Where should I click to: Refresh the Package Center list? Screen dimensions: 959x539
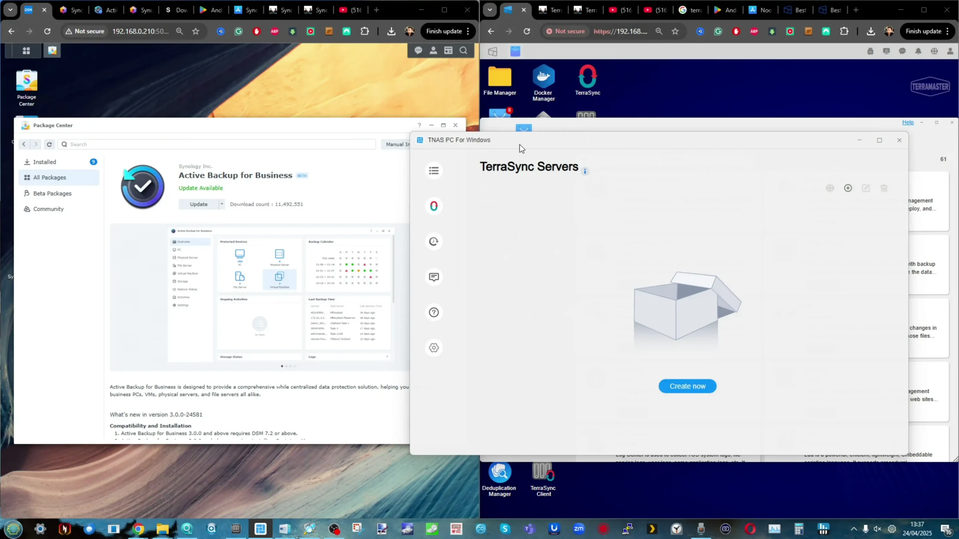pos(49,144)
